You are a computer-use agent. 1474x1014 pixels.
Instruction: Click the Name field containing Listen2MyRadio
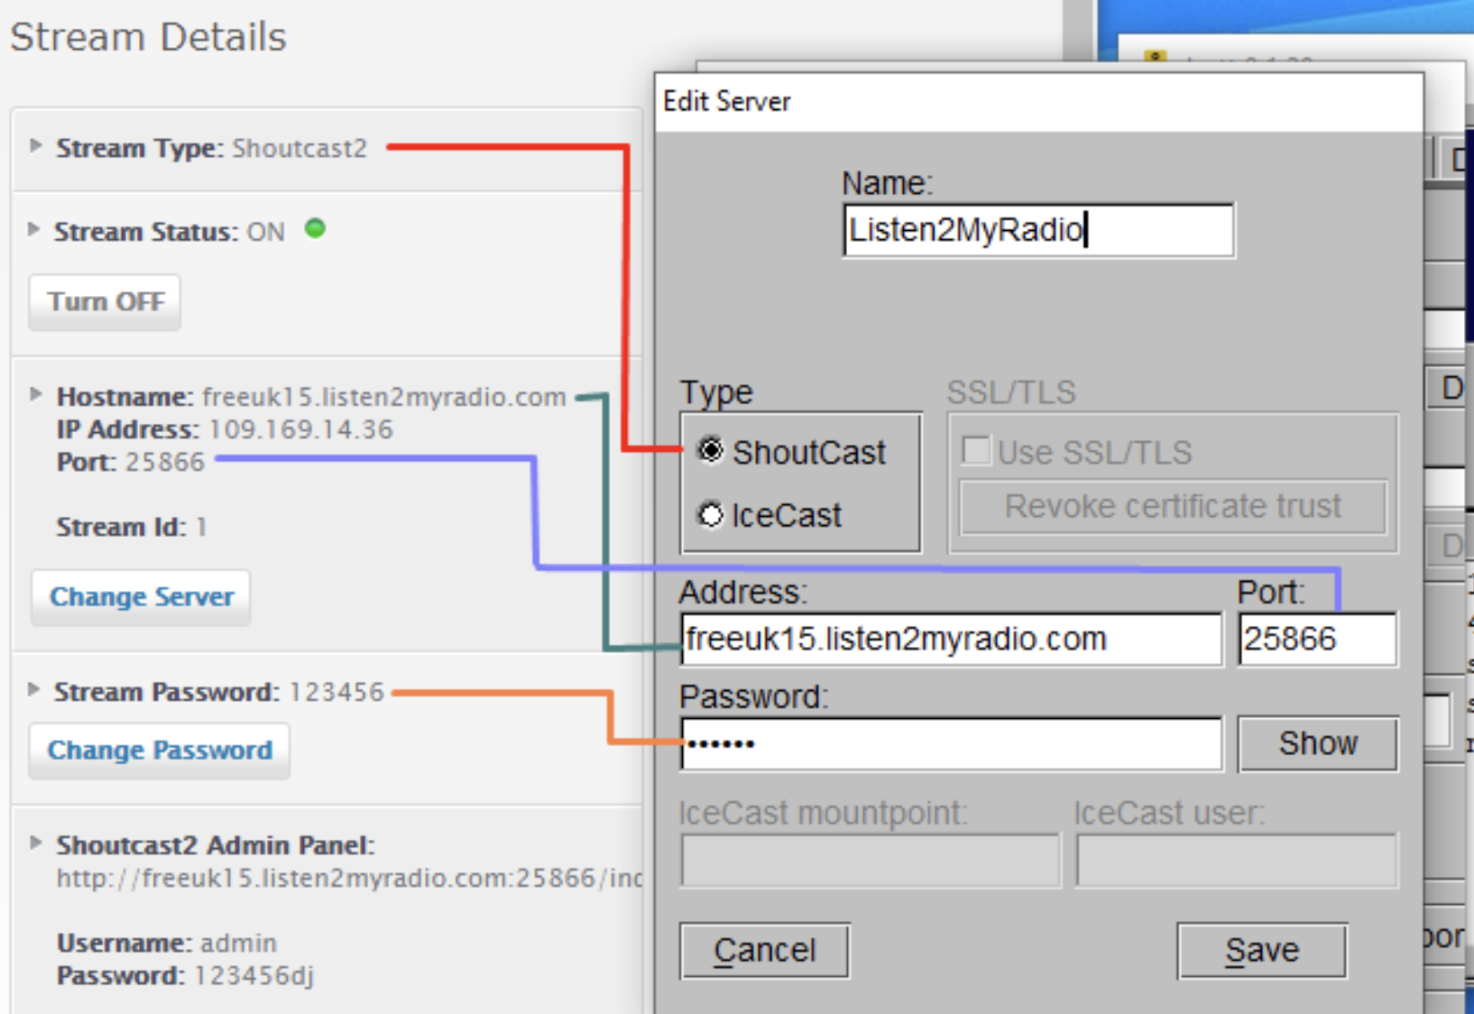pyautogui.click(x=1037, y=230)
